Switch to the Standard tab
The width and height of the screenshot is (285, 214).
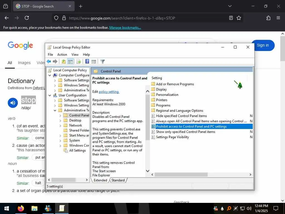(x=118, y=180)
